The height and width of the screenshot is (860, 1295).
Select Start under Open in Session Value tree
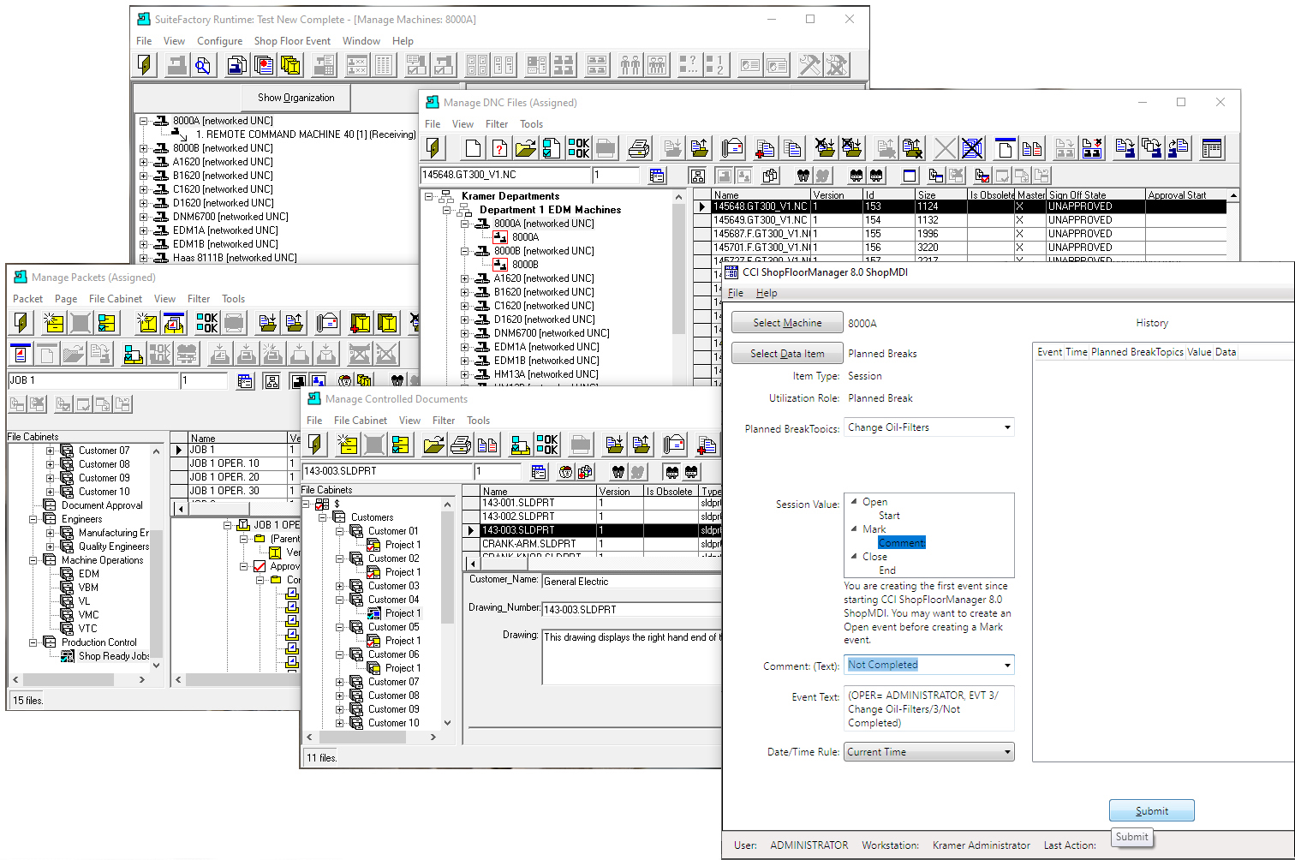tap(889, 516)
